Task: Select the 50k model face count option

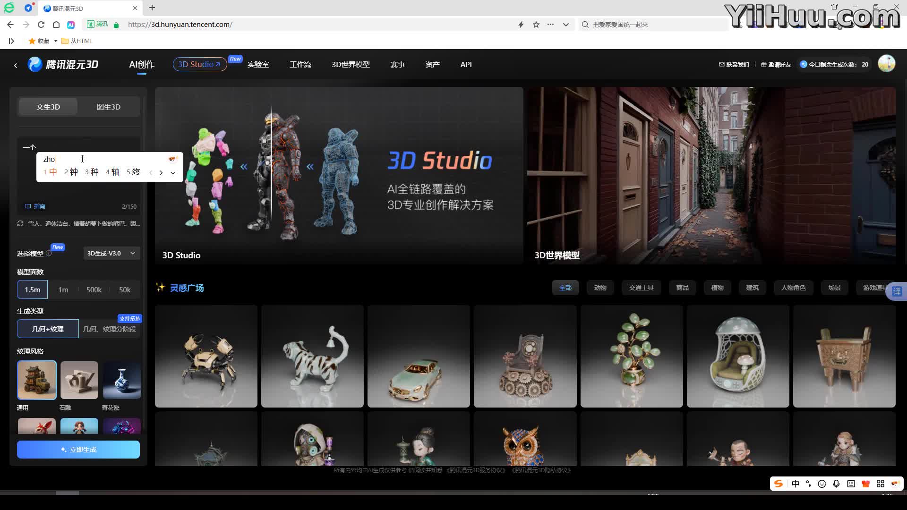Action: point(125,289)
